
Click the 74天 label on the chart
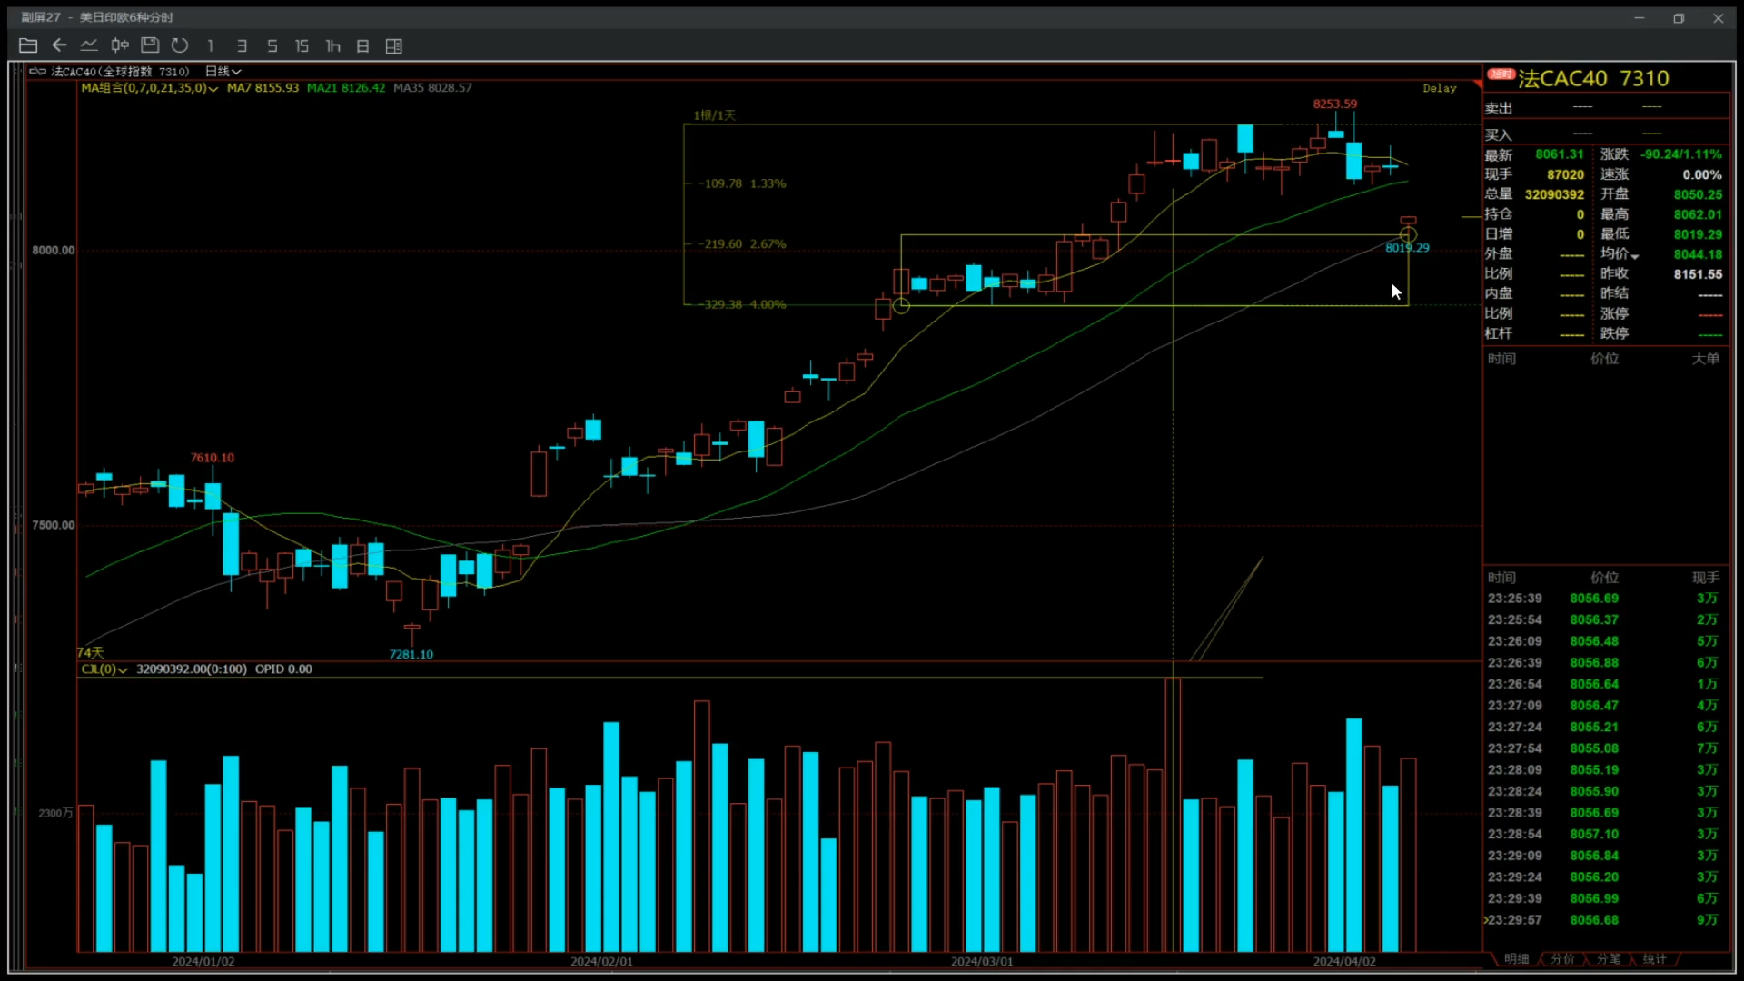pos(90,652)
